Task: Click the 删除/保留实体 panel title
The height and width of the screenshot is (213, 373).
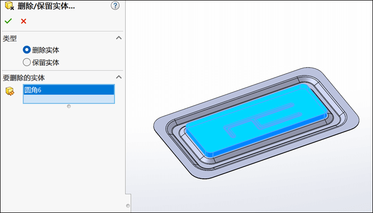Action: click(46, 6)
